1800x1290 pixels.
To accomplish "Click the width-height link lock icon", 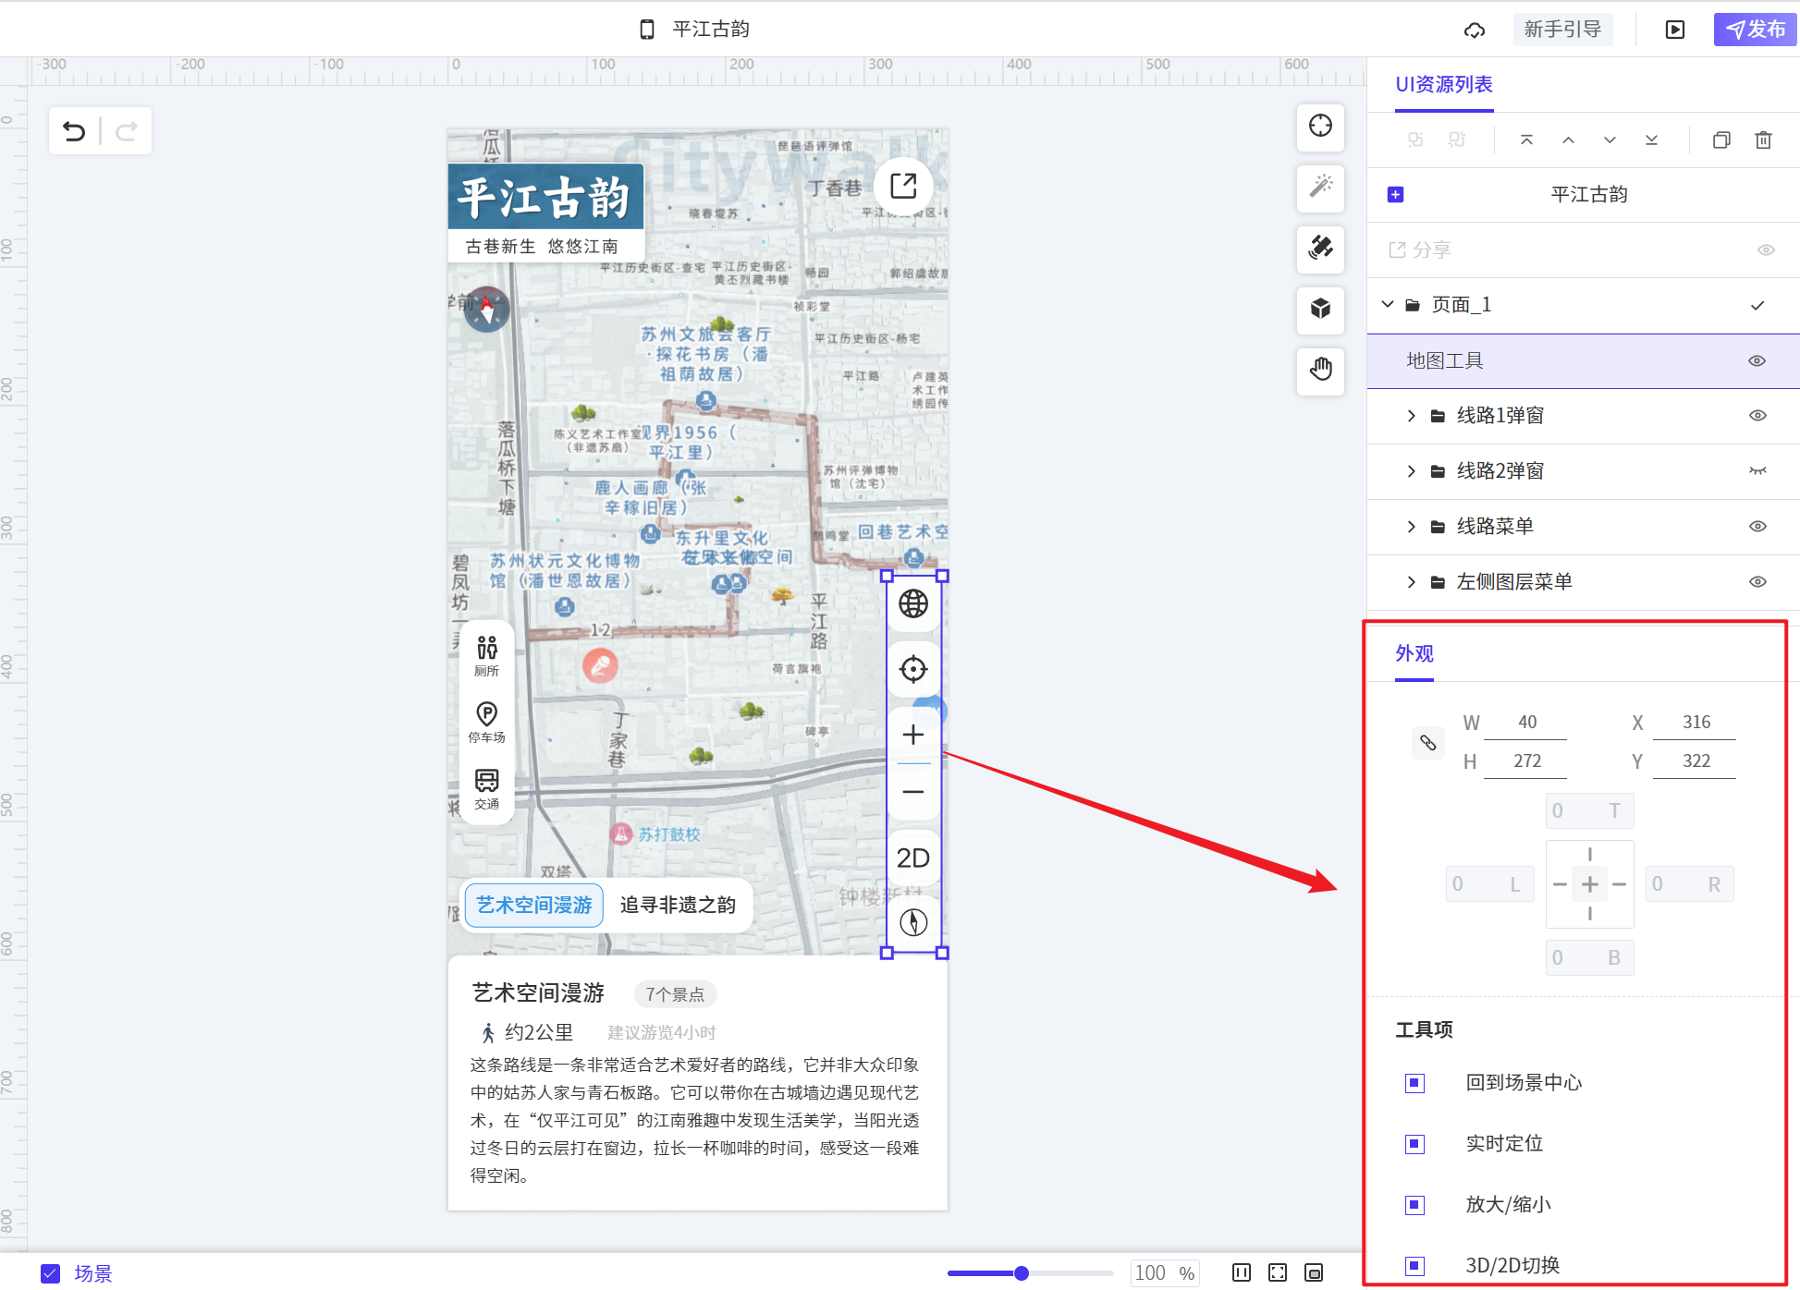I will (1427, 742).
